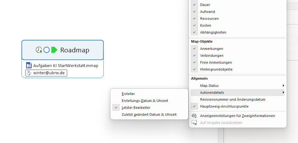Select Zuletzt geändert Datum & Uhrzeit

(x=149, y=114)
